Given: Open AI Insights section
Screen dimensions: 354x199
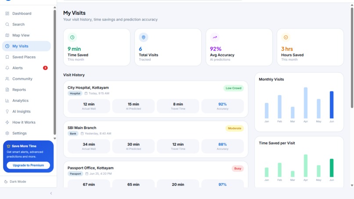Looking at the screenshot, I should [26, 111].
